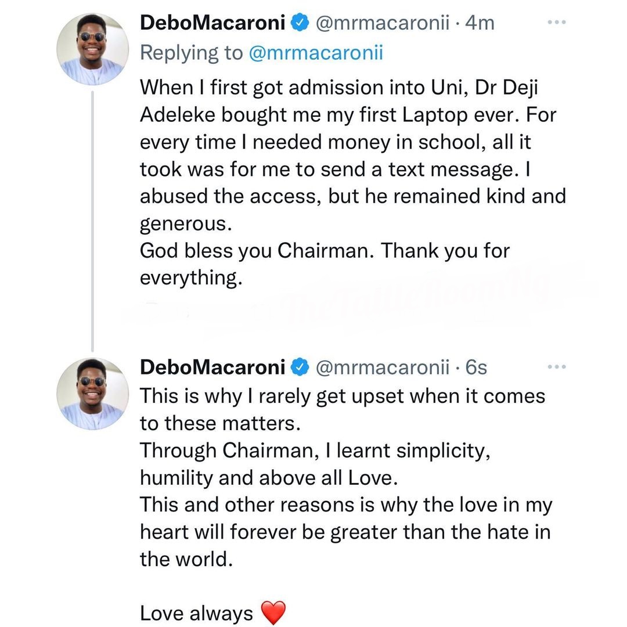
Task: Click the 6s timestamp
Action: 476,367
